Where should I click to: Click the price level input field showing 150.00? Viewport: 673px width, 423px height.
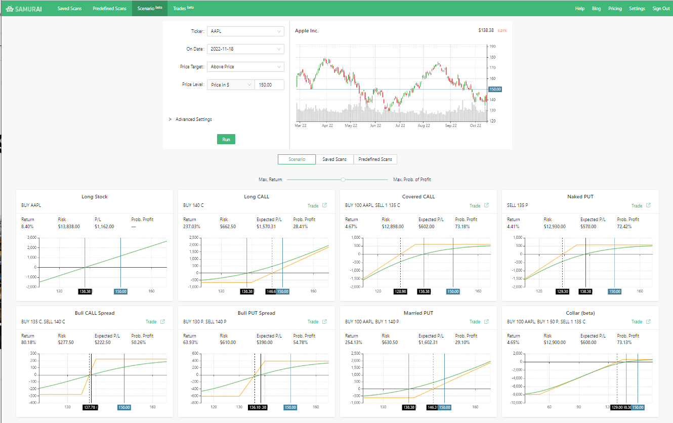269,85
